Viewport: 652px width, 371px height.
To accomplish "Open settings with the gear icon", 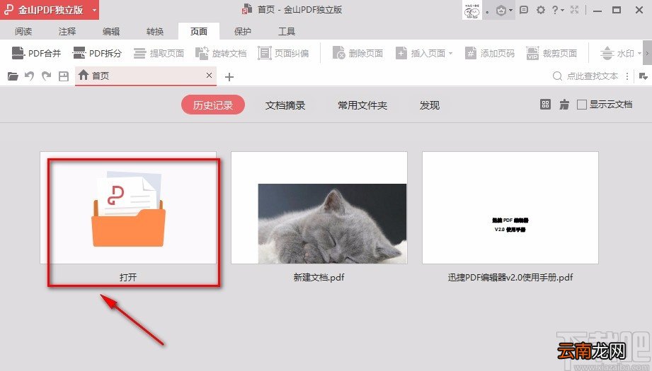I will coord(541,10).
